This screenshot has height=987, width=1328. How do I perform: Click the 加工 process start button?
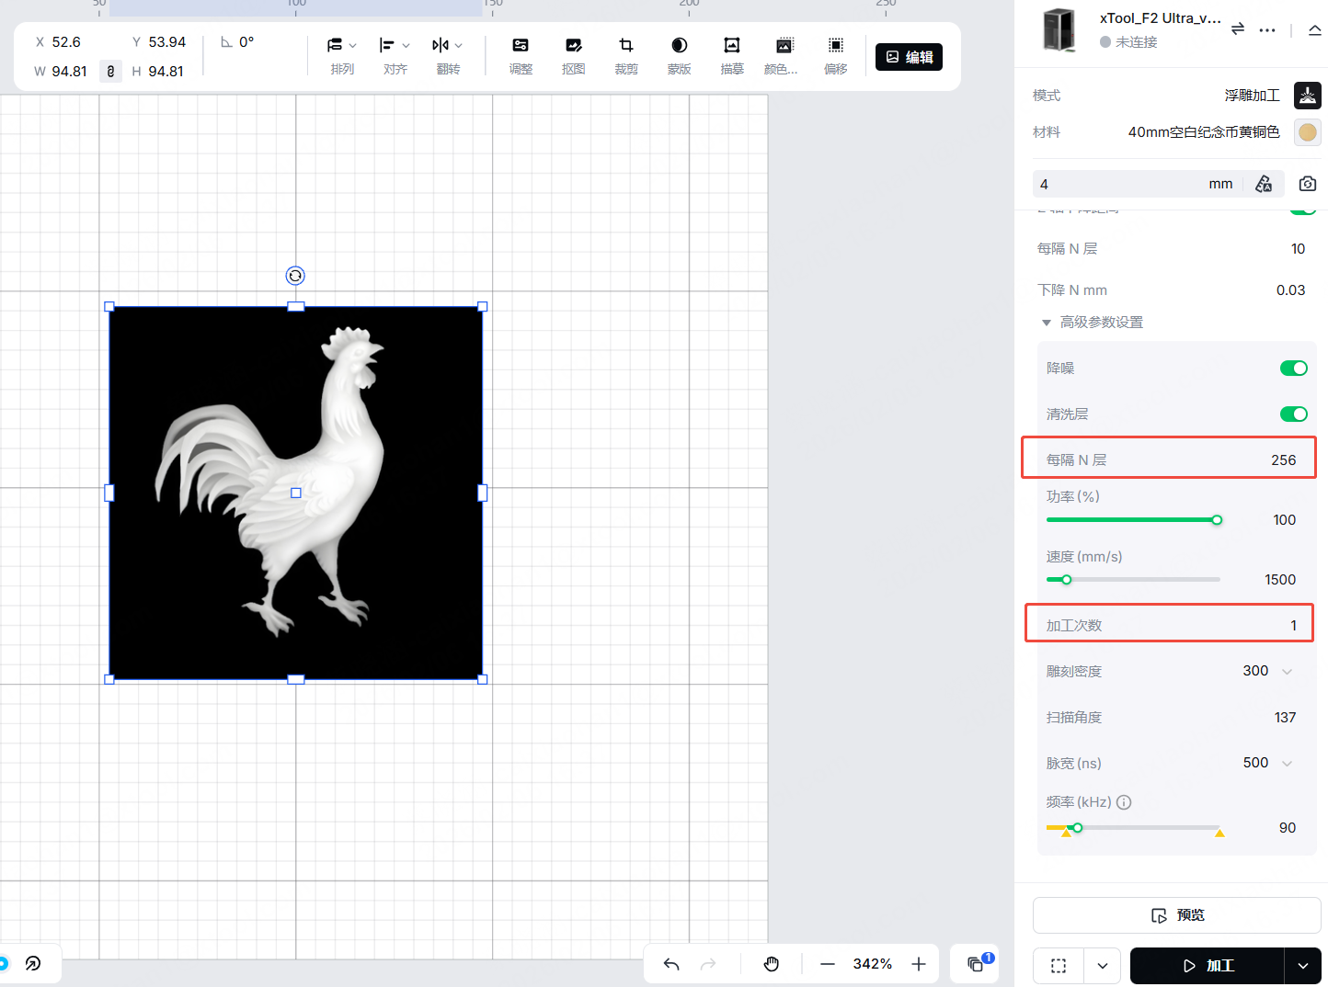point(1208,966)
